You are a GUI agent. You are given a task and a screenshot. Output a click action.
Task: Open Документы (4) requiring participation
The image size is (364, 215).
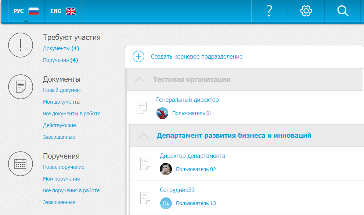(61, 48)
